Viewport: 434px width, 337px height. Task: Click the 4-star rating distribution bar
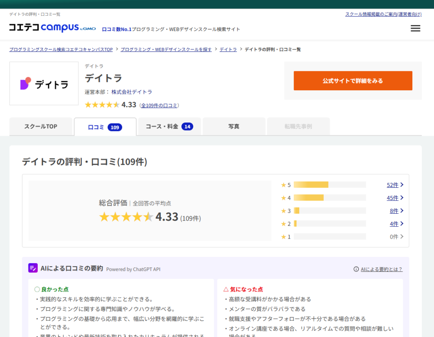(329, 198)
